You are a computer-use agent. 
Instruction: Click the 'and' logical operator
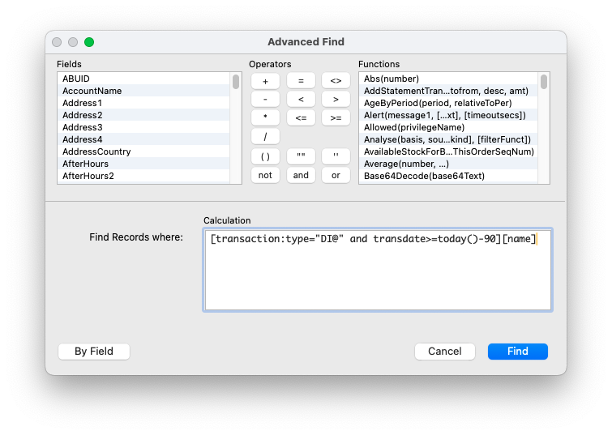point(301,175)
